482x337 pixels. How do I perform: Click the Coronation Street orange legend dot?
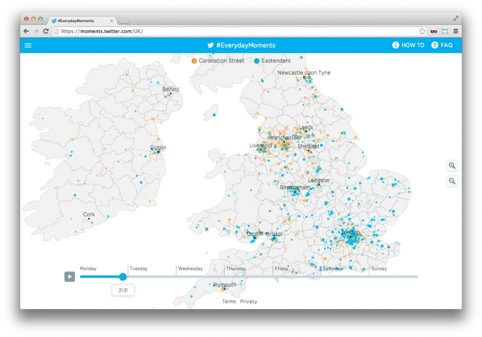coord(194,61)
